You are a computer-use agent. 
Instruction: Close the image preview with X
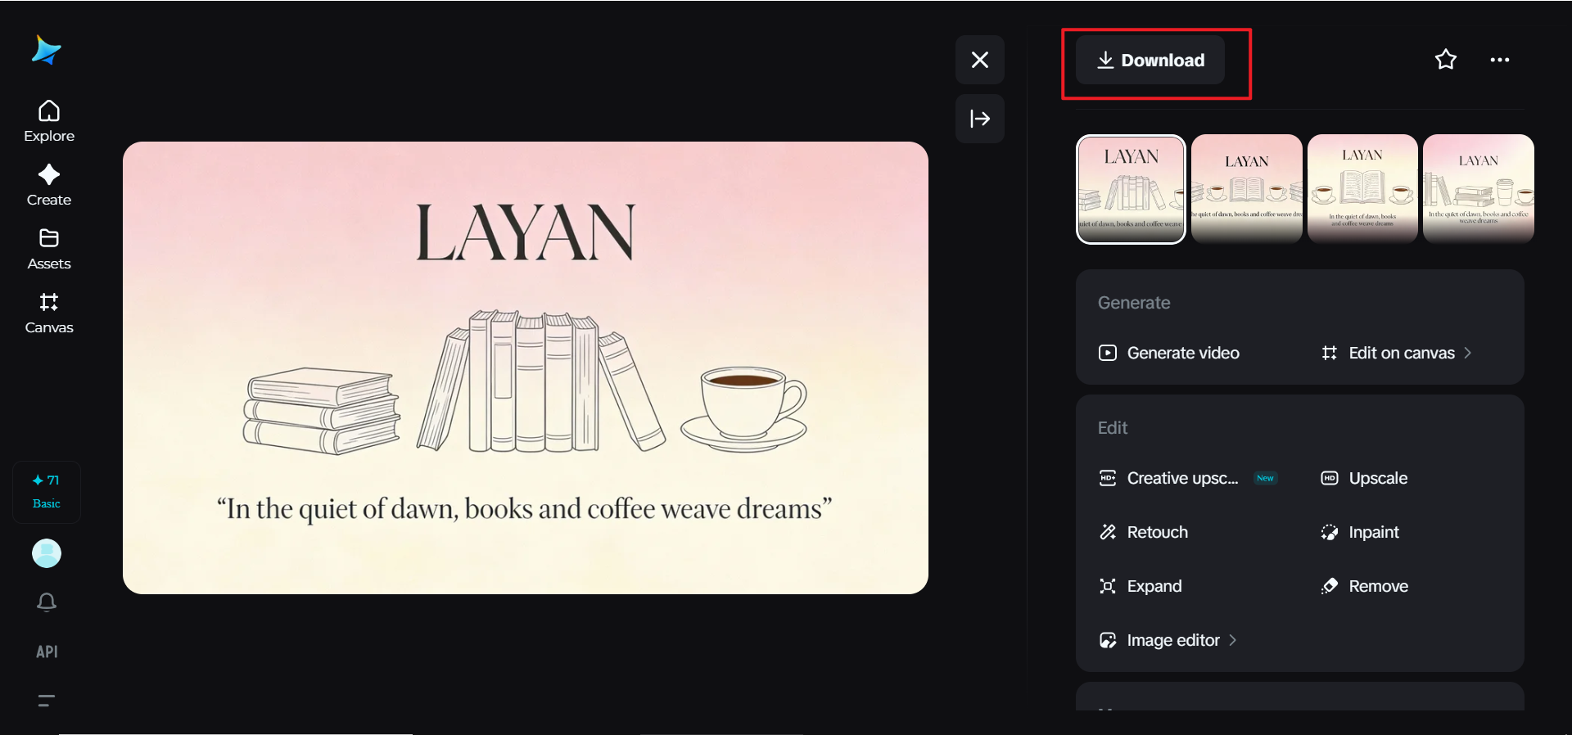980,60
